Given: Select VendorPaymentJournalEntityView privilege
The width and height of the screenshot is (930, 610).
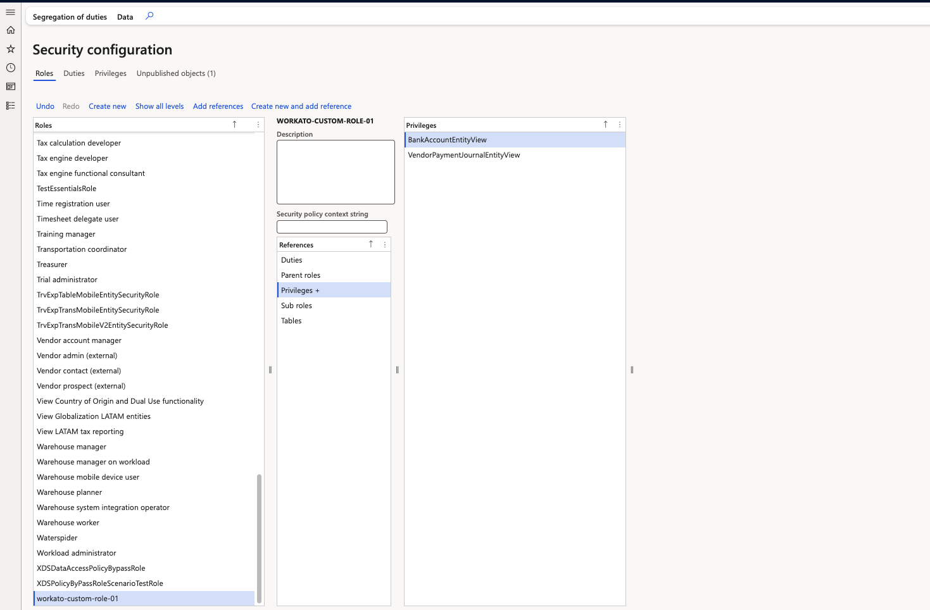Looking at the screenshot, I should (x=464, y=155).
